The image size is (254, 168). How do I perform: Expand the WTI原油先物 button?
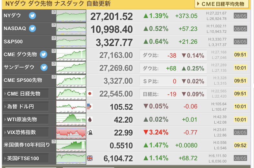[x=26, y=119]
